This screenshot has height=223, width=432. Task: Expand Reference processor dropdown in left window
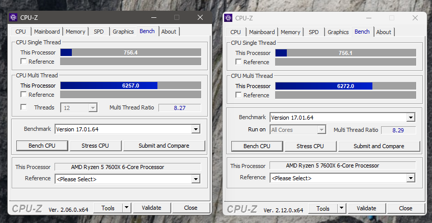pos(196,179)
